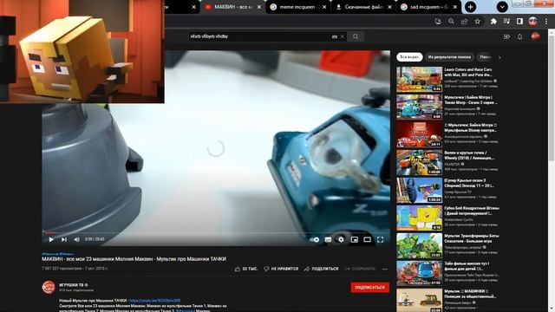Enter fullscreen mode in the player
555x312 pixels.
[x=381, y=239]
